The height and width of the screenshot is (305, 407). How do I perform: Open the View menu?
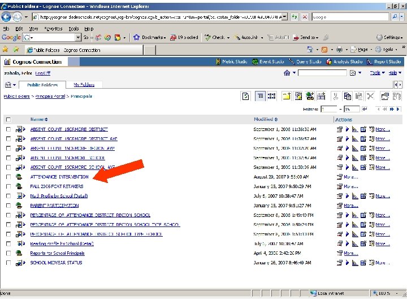(x=33, y=29)
